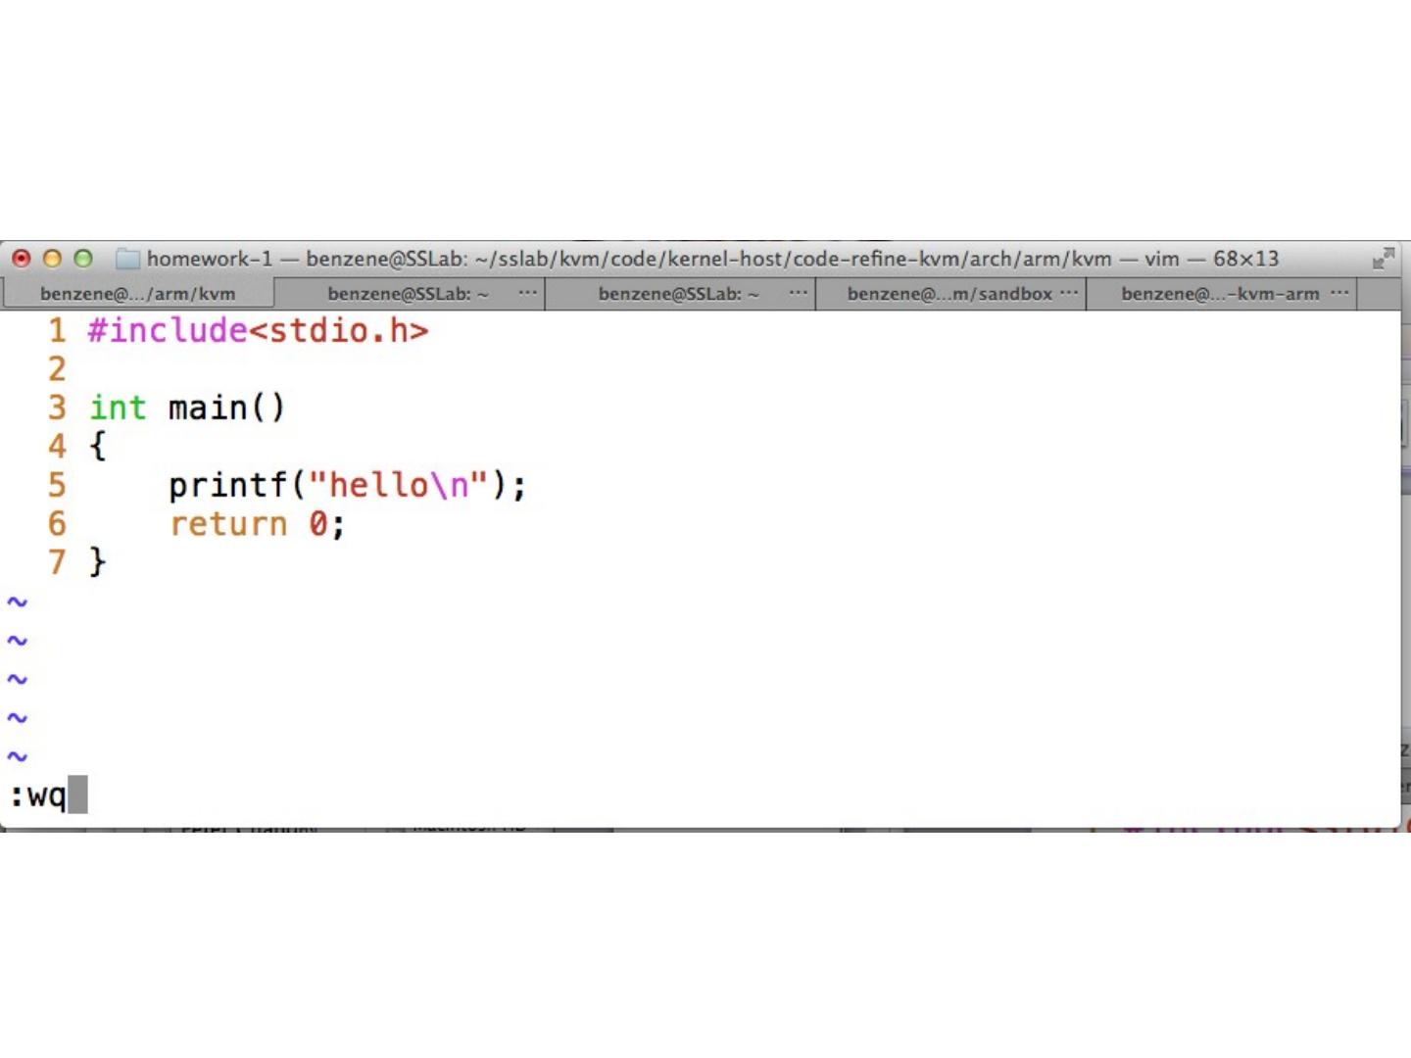Click the return 0; line

257,524
